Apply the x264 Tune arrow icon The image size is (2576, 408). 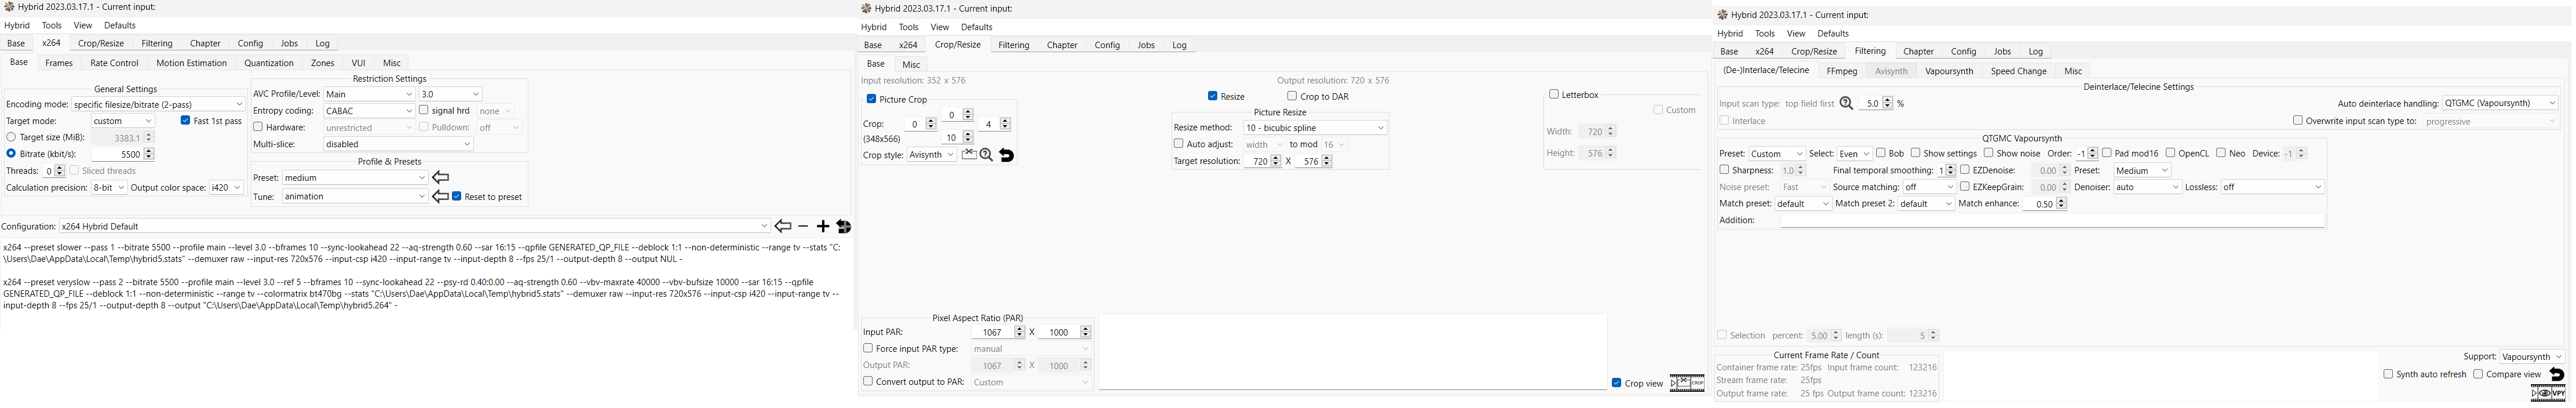coord(441,197)
